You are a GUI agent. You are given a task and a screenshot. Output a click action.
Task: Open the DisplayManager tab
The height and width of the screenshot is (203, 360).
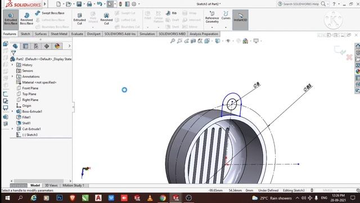coord(57,46)
